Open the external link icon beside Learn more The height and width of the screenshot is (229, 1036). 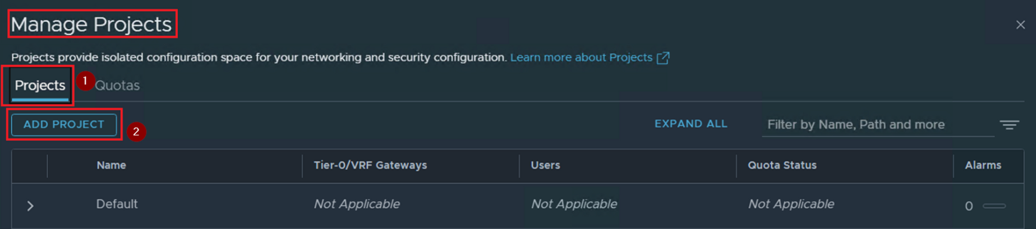coord(663,58)
